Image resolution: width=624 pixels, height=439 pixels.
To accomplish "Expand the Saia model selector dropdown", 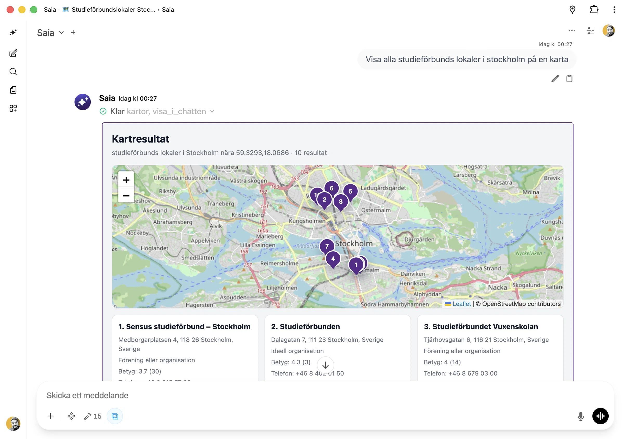I will pyautogui.click(x=50, y=33).
